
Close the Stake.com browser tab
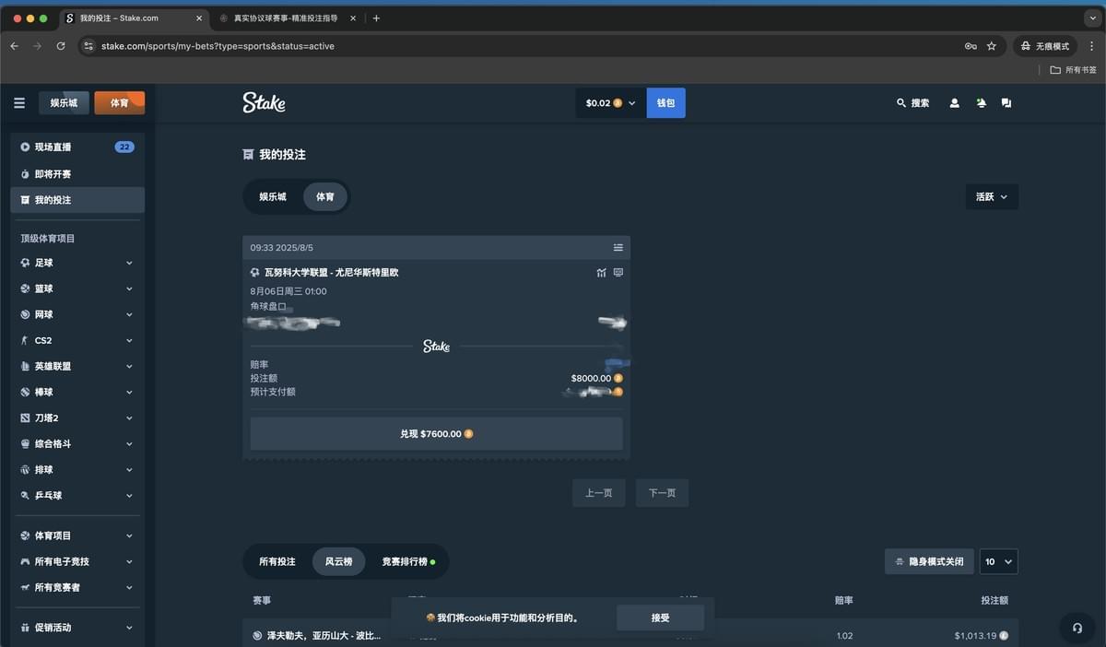click(x=199, y=18)
